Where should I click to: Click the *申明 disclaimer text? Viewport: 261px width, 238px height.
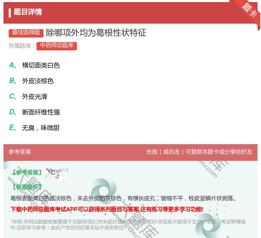click(128, 224)
